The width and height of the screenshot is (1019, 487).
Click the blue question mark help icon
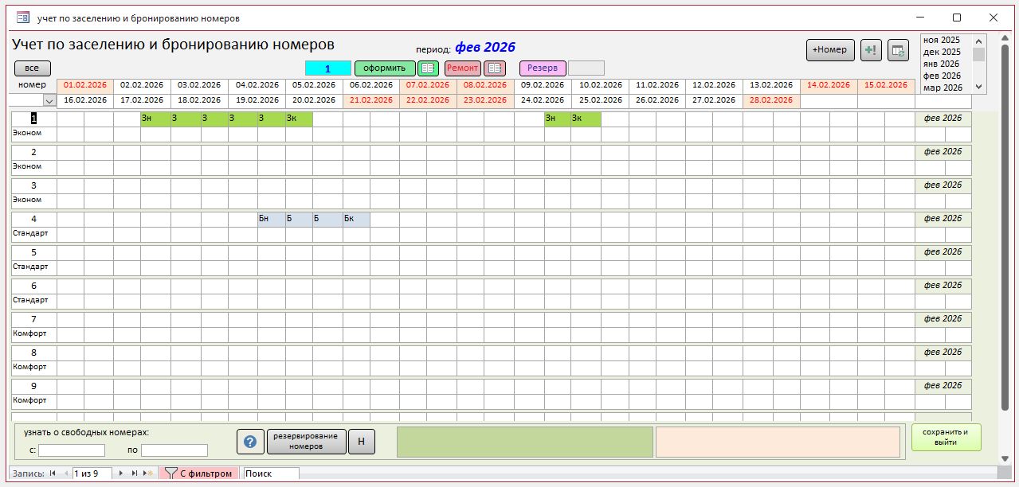point(250,442)
